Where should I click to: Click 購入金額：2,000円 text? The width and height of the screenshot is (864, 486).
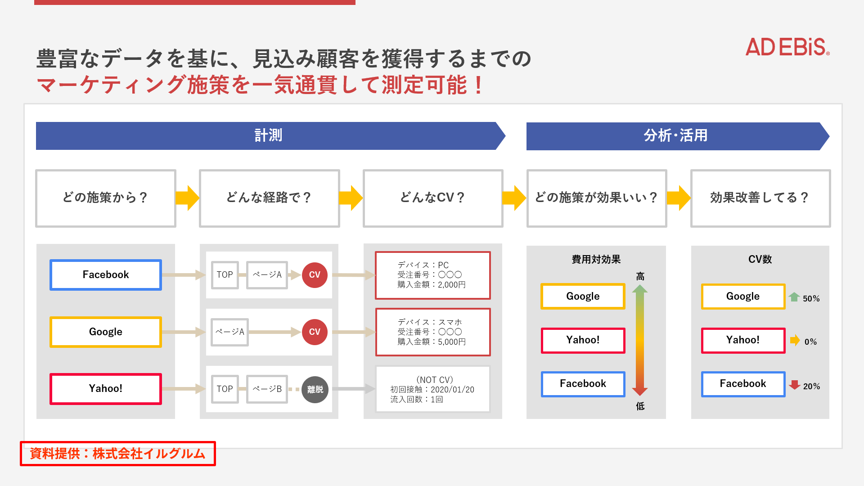point(432,285)
